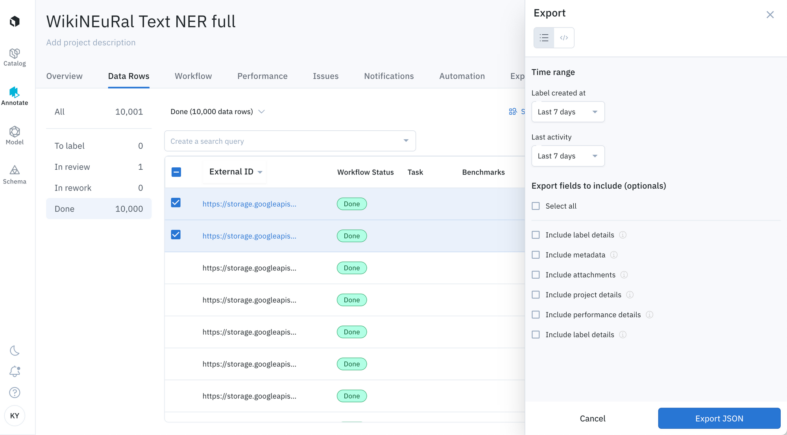The height and width of the screenshot is (435, 787).
Task: Click the Export JSON button
Action: point(719,418)
